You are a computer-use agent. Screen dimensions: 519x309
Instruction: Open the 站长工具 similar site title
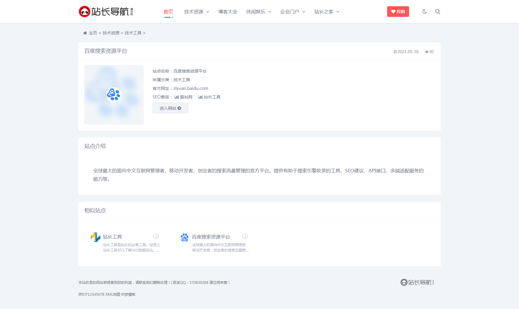pos(113,237)
